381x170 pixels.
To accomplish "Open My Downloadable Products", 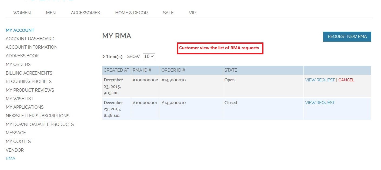I will (40, 124).
